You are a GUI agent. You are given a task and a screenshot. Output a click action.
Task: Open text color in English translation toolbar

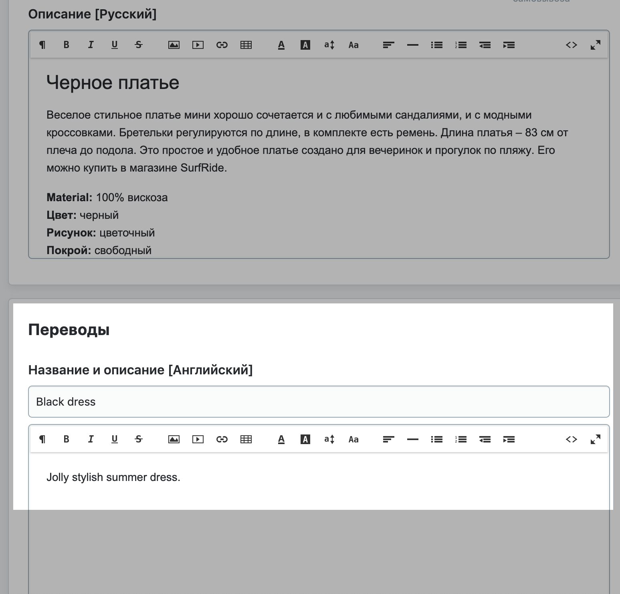(x=281, y=439)
